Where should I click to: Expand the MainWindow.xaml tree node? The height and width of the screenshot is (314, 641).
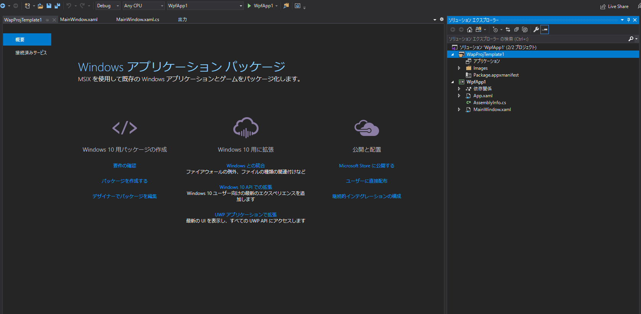(x=459, y=110)
